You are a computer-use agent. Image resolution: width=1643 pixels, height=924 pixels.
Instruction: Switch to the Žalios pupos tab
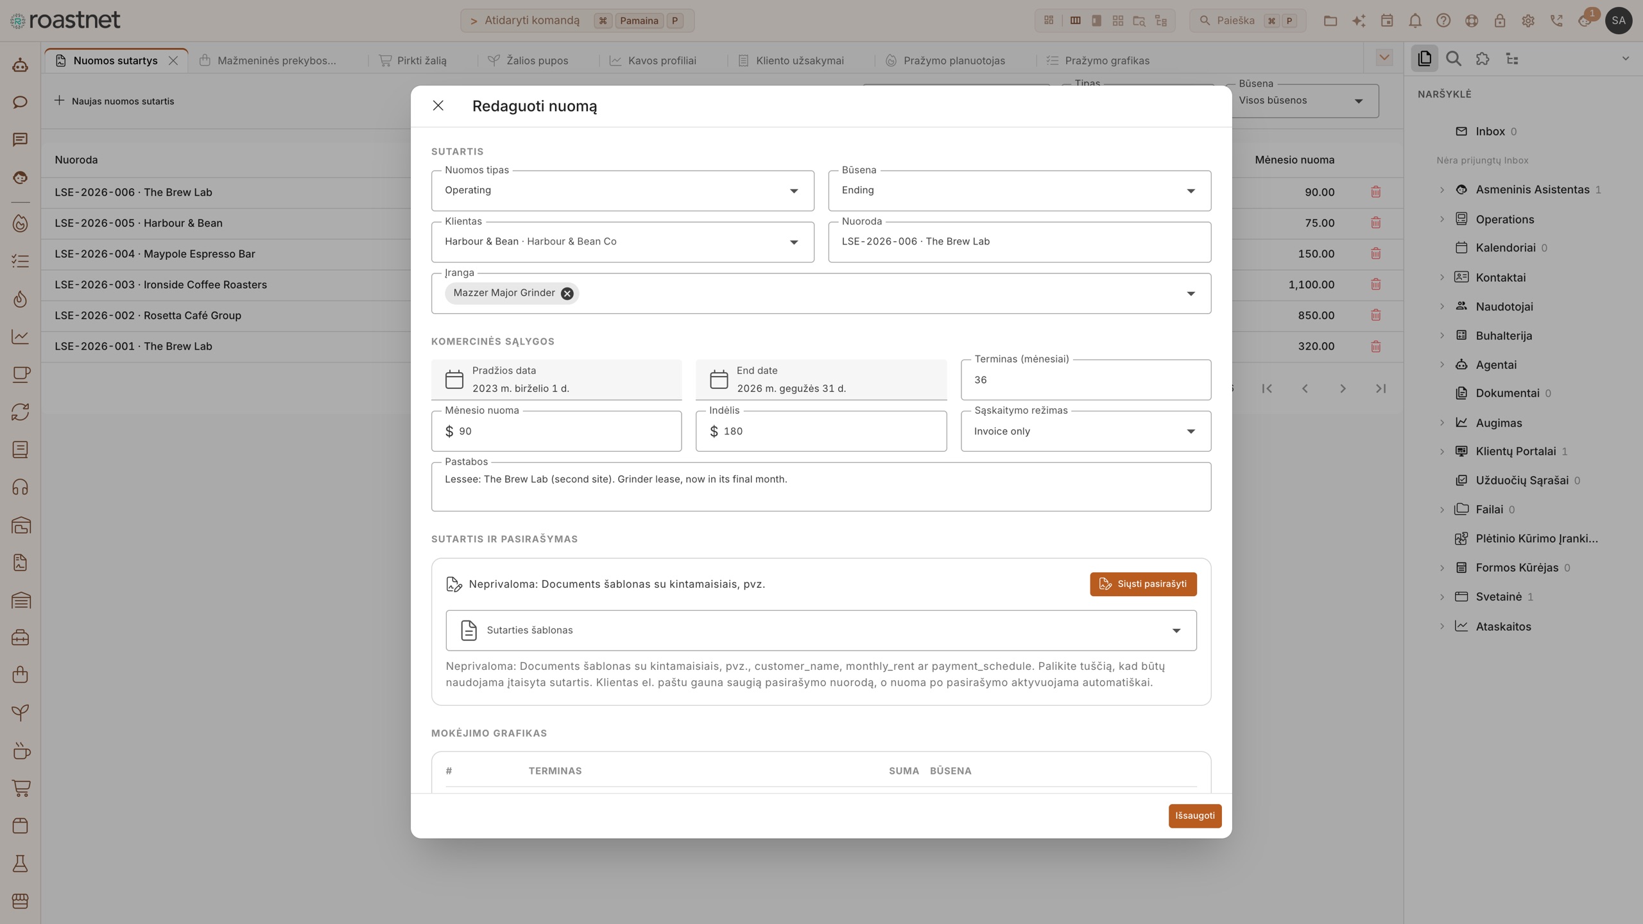pos(528,60)
